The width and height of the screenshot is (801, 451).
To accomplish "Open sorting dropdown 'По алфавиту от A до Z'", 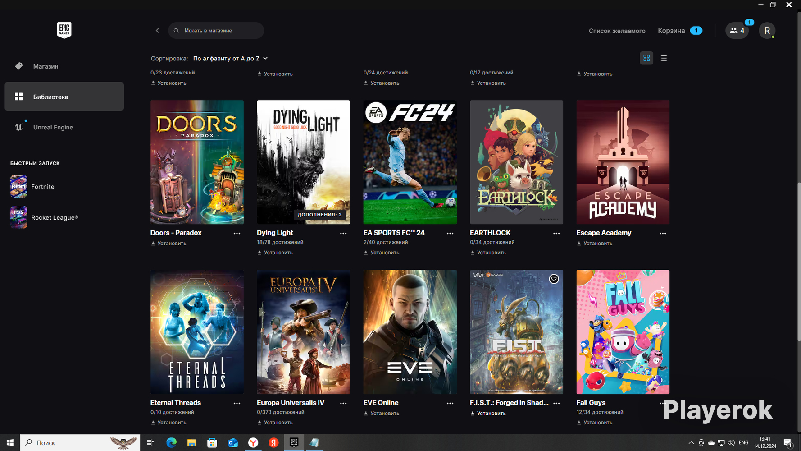I will (x=230, y=59).
